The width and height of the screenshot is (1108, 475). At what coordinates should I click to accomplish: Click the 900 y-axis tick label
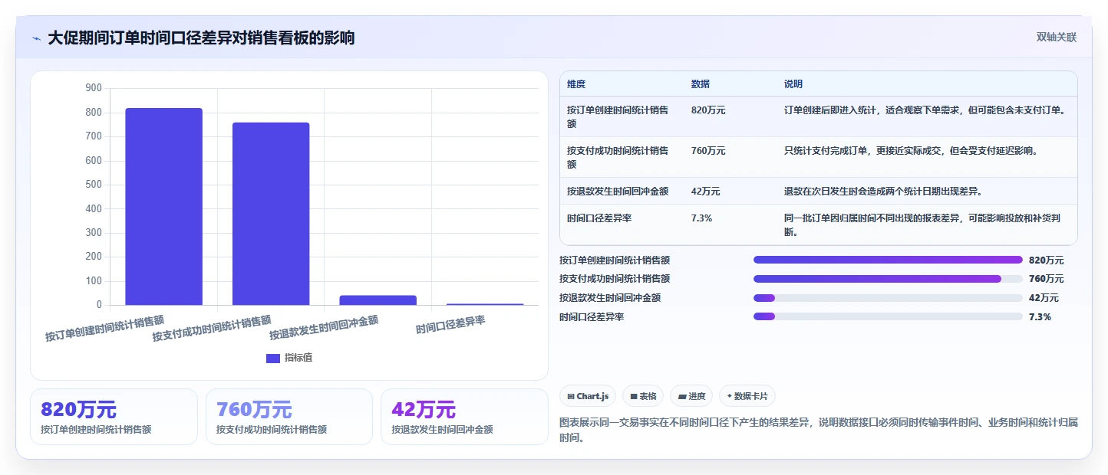pyautogui.click(x=94, y=88)
